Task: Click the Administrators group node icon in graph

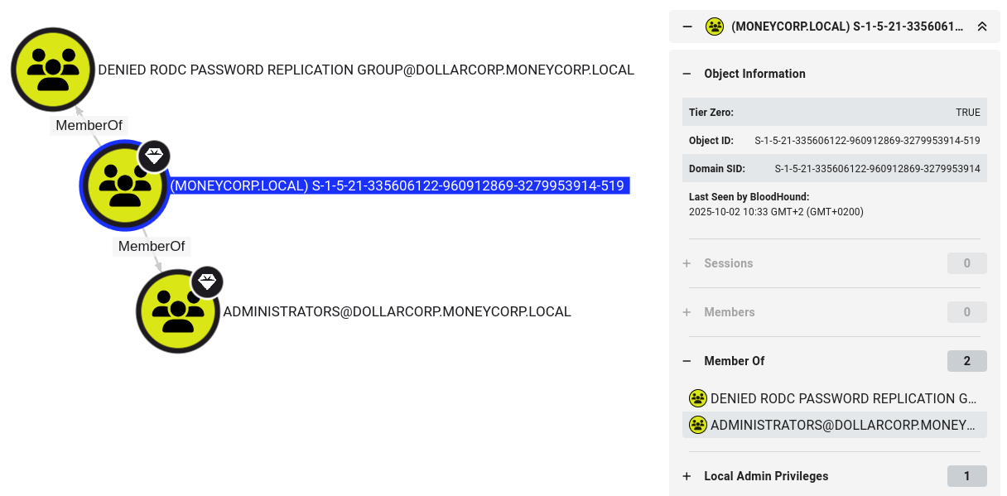Action: coord(178,311)
